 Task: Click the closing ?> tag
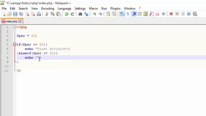19,71
